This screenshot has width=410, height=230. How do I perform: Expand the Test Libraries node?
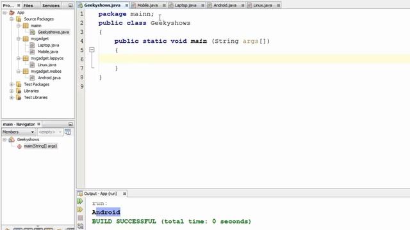tap(12, 97)
